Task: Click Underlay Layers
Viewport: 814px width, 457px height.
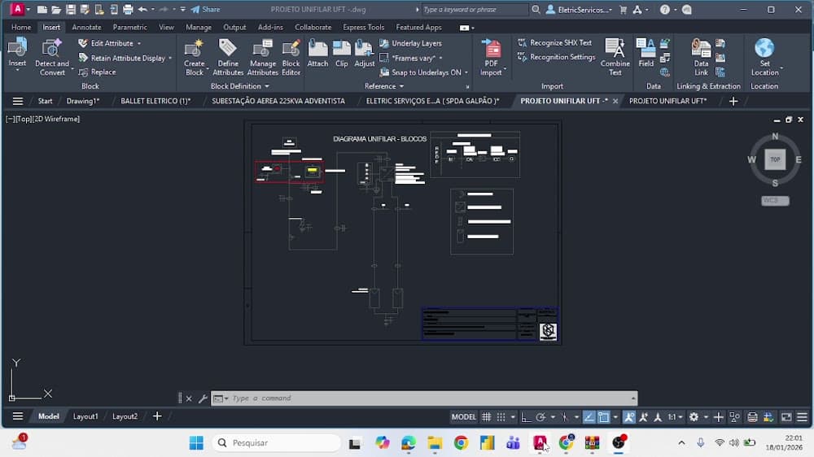Action: [x=410, y=43]
